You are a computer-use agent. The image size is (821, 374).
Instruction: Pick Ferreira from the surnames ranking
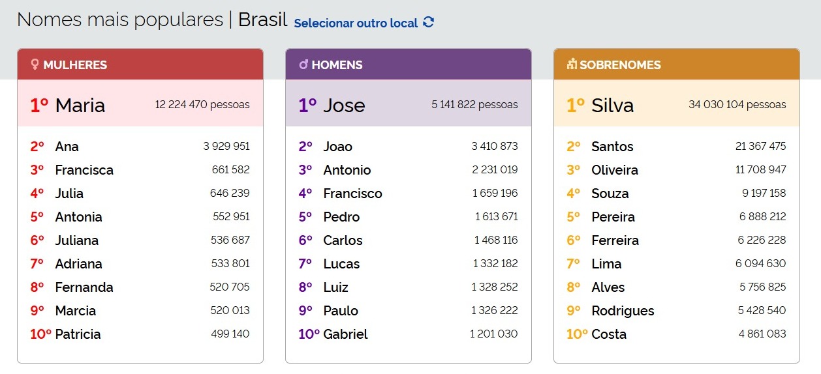pos(615,240)
